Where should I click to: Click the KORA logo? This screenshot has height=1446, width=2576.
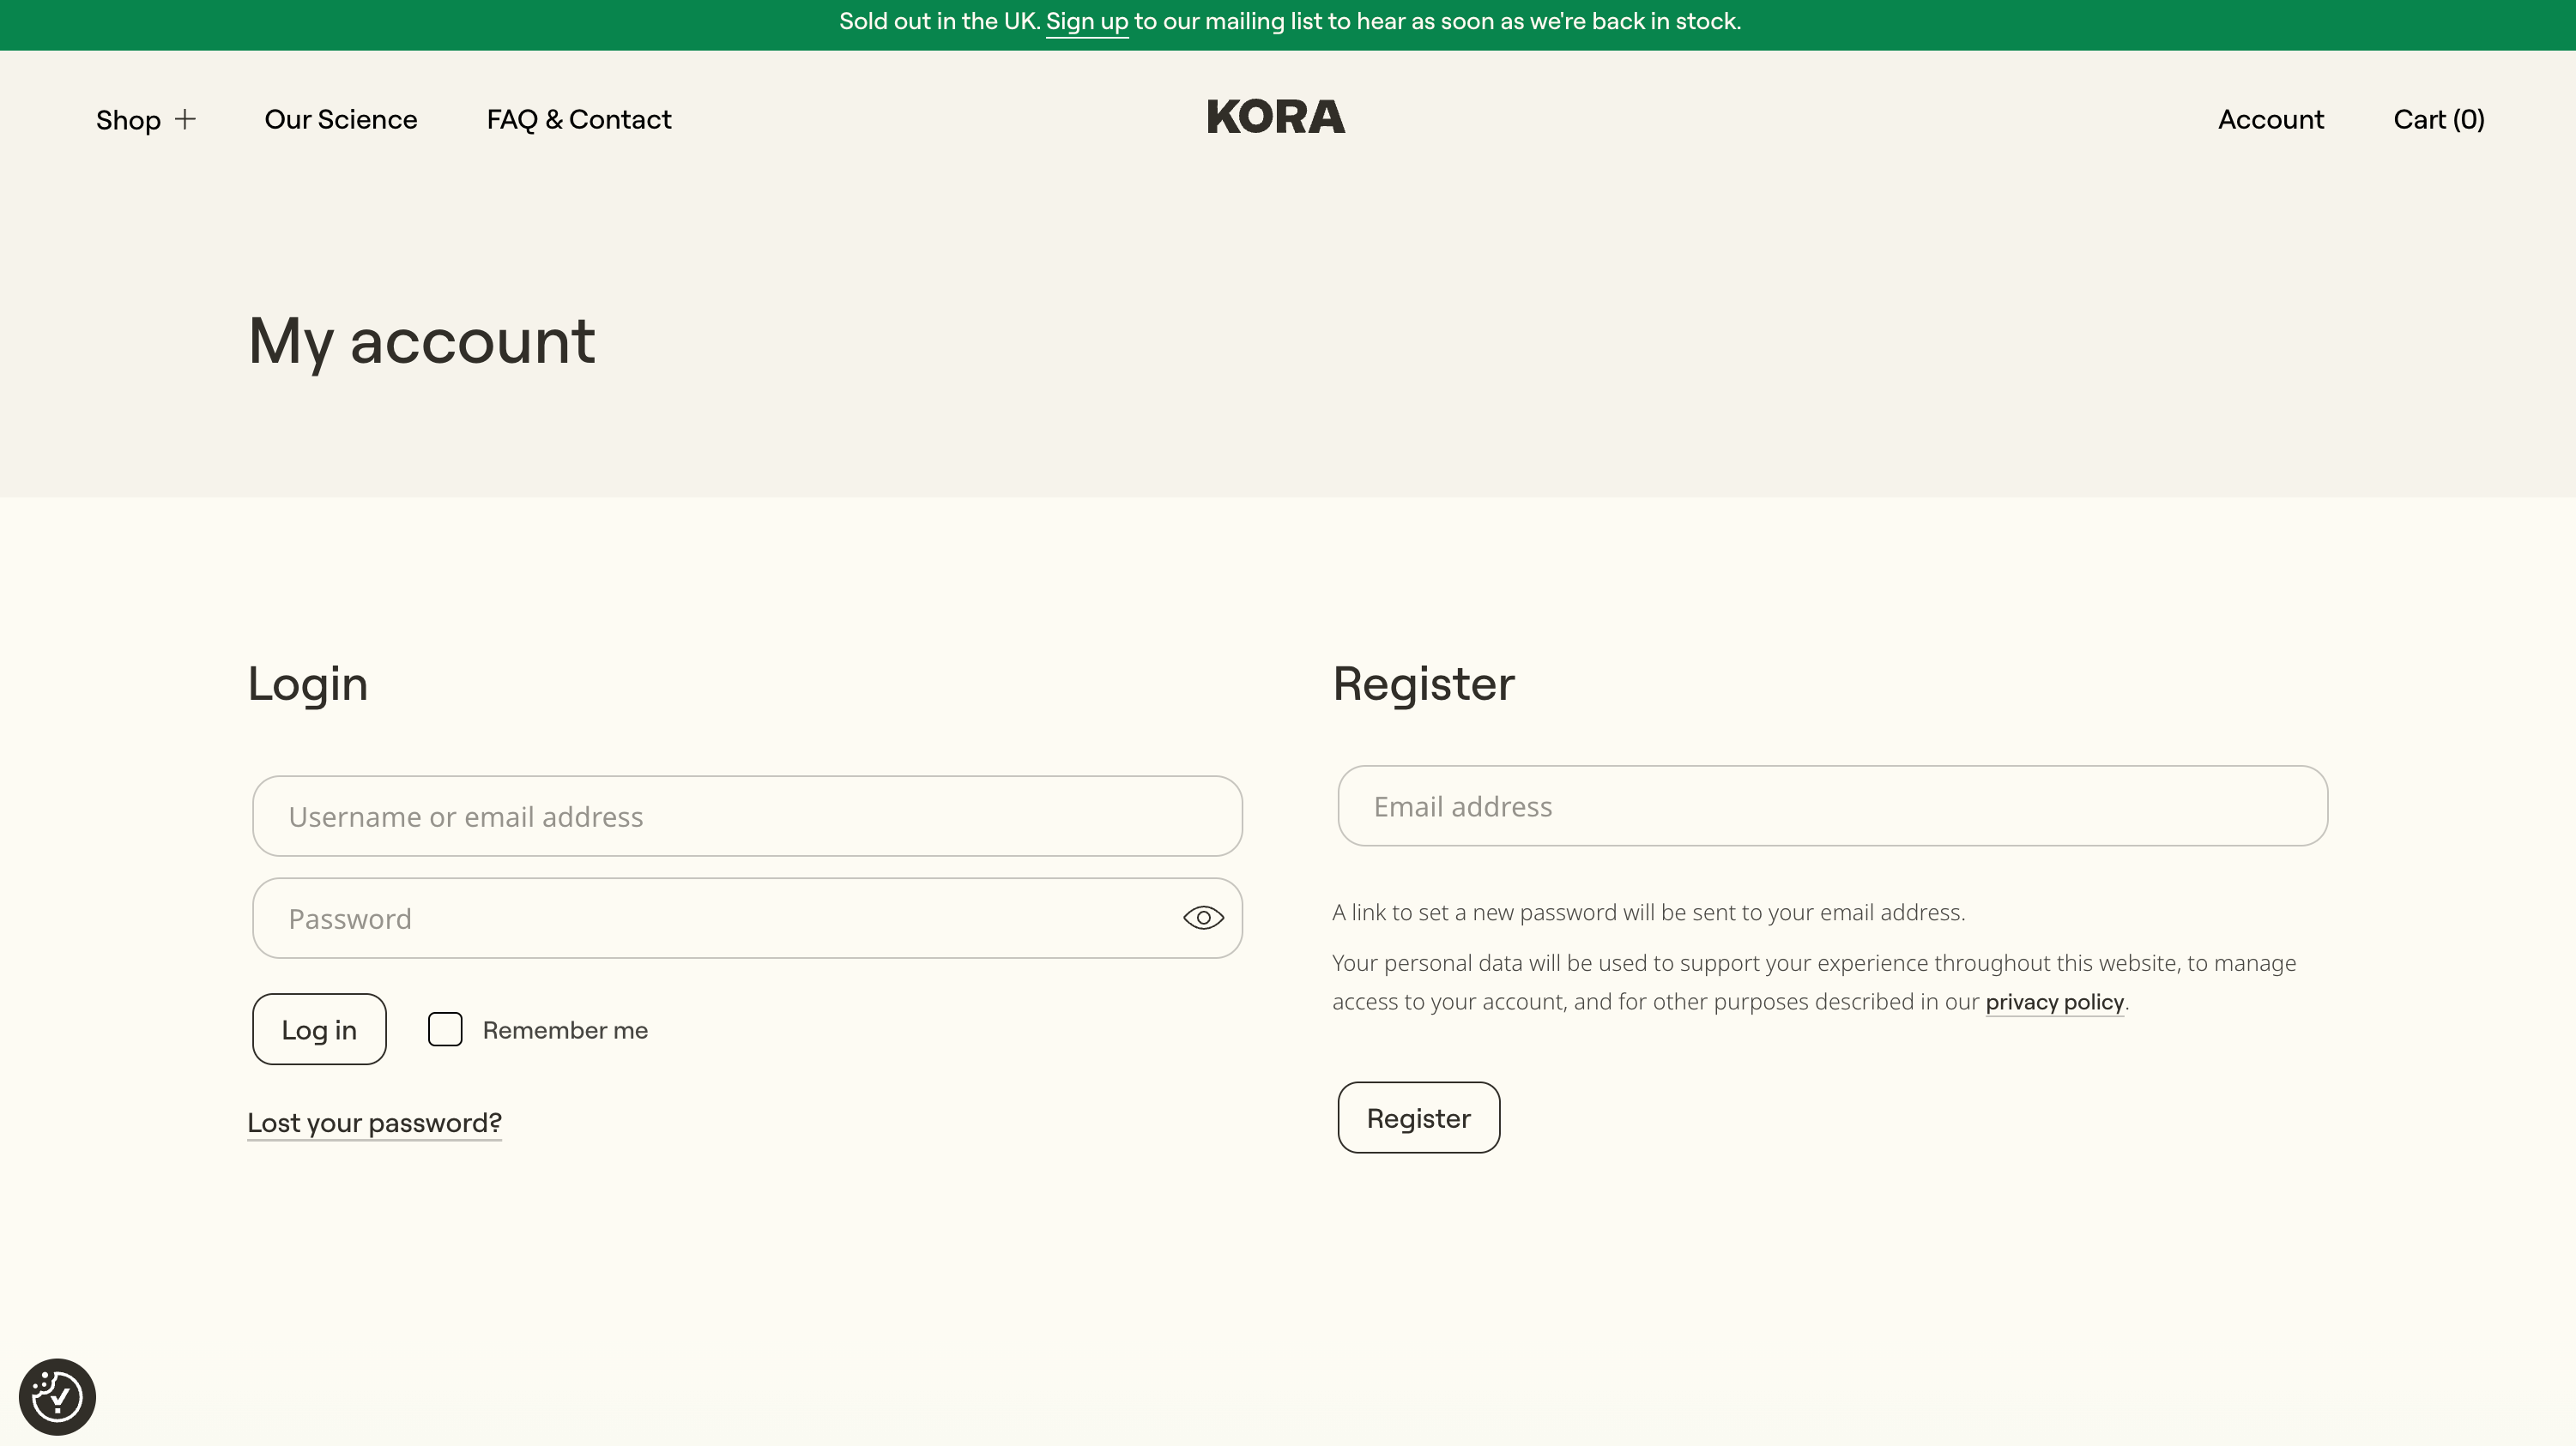pos(1275,117)
